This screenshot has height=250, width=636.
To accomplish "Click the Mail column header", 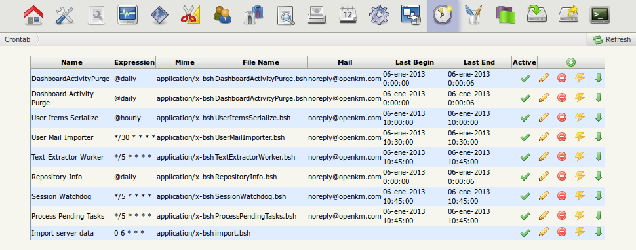I will point(345,62).
